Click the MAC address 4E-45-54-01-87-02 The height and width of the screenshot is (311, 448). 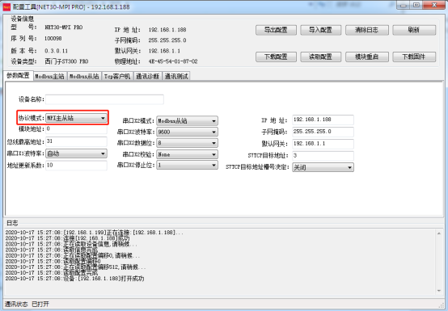[x=173, y=61]
